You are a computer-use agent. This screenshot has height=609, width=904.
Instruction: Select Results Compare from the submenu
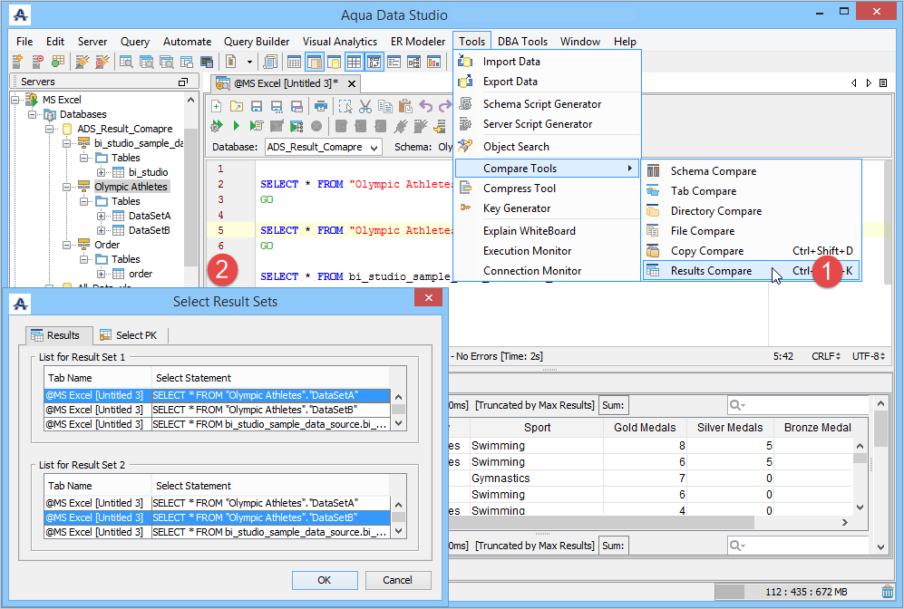pyautogui.click(x=711, y=271)
